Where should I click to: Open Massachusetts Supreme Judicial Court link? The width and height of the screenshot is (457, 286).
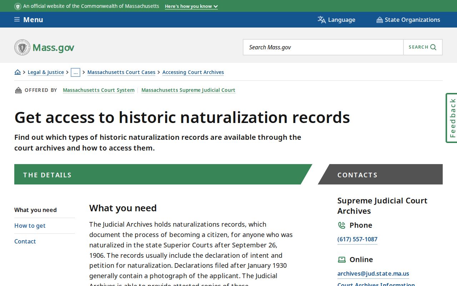click(188, 90)
